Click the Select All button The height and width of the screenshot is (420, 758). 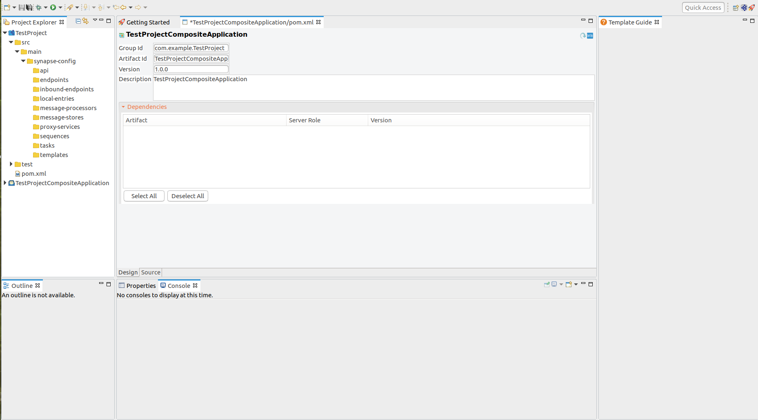coord(144,196)
